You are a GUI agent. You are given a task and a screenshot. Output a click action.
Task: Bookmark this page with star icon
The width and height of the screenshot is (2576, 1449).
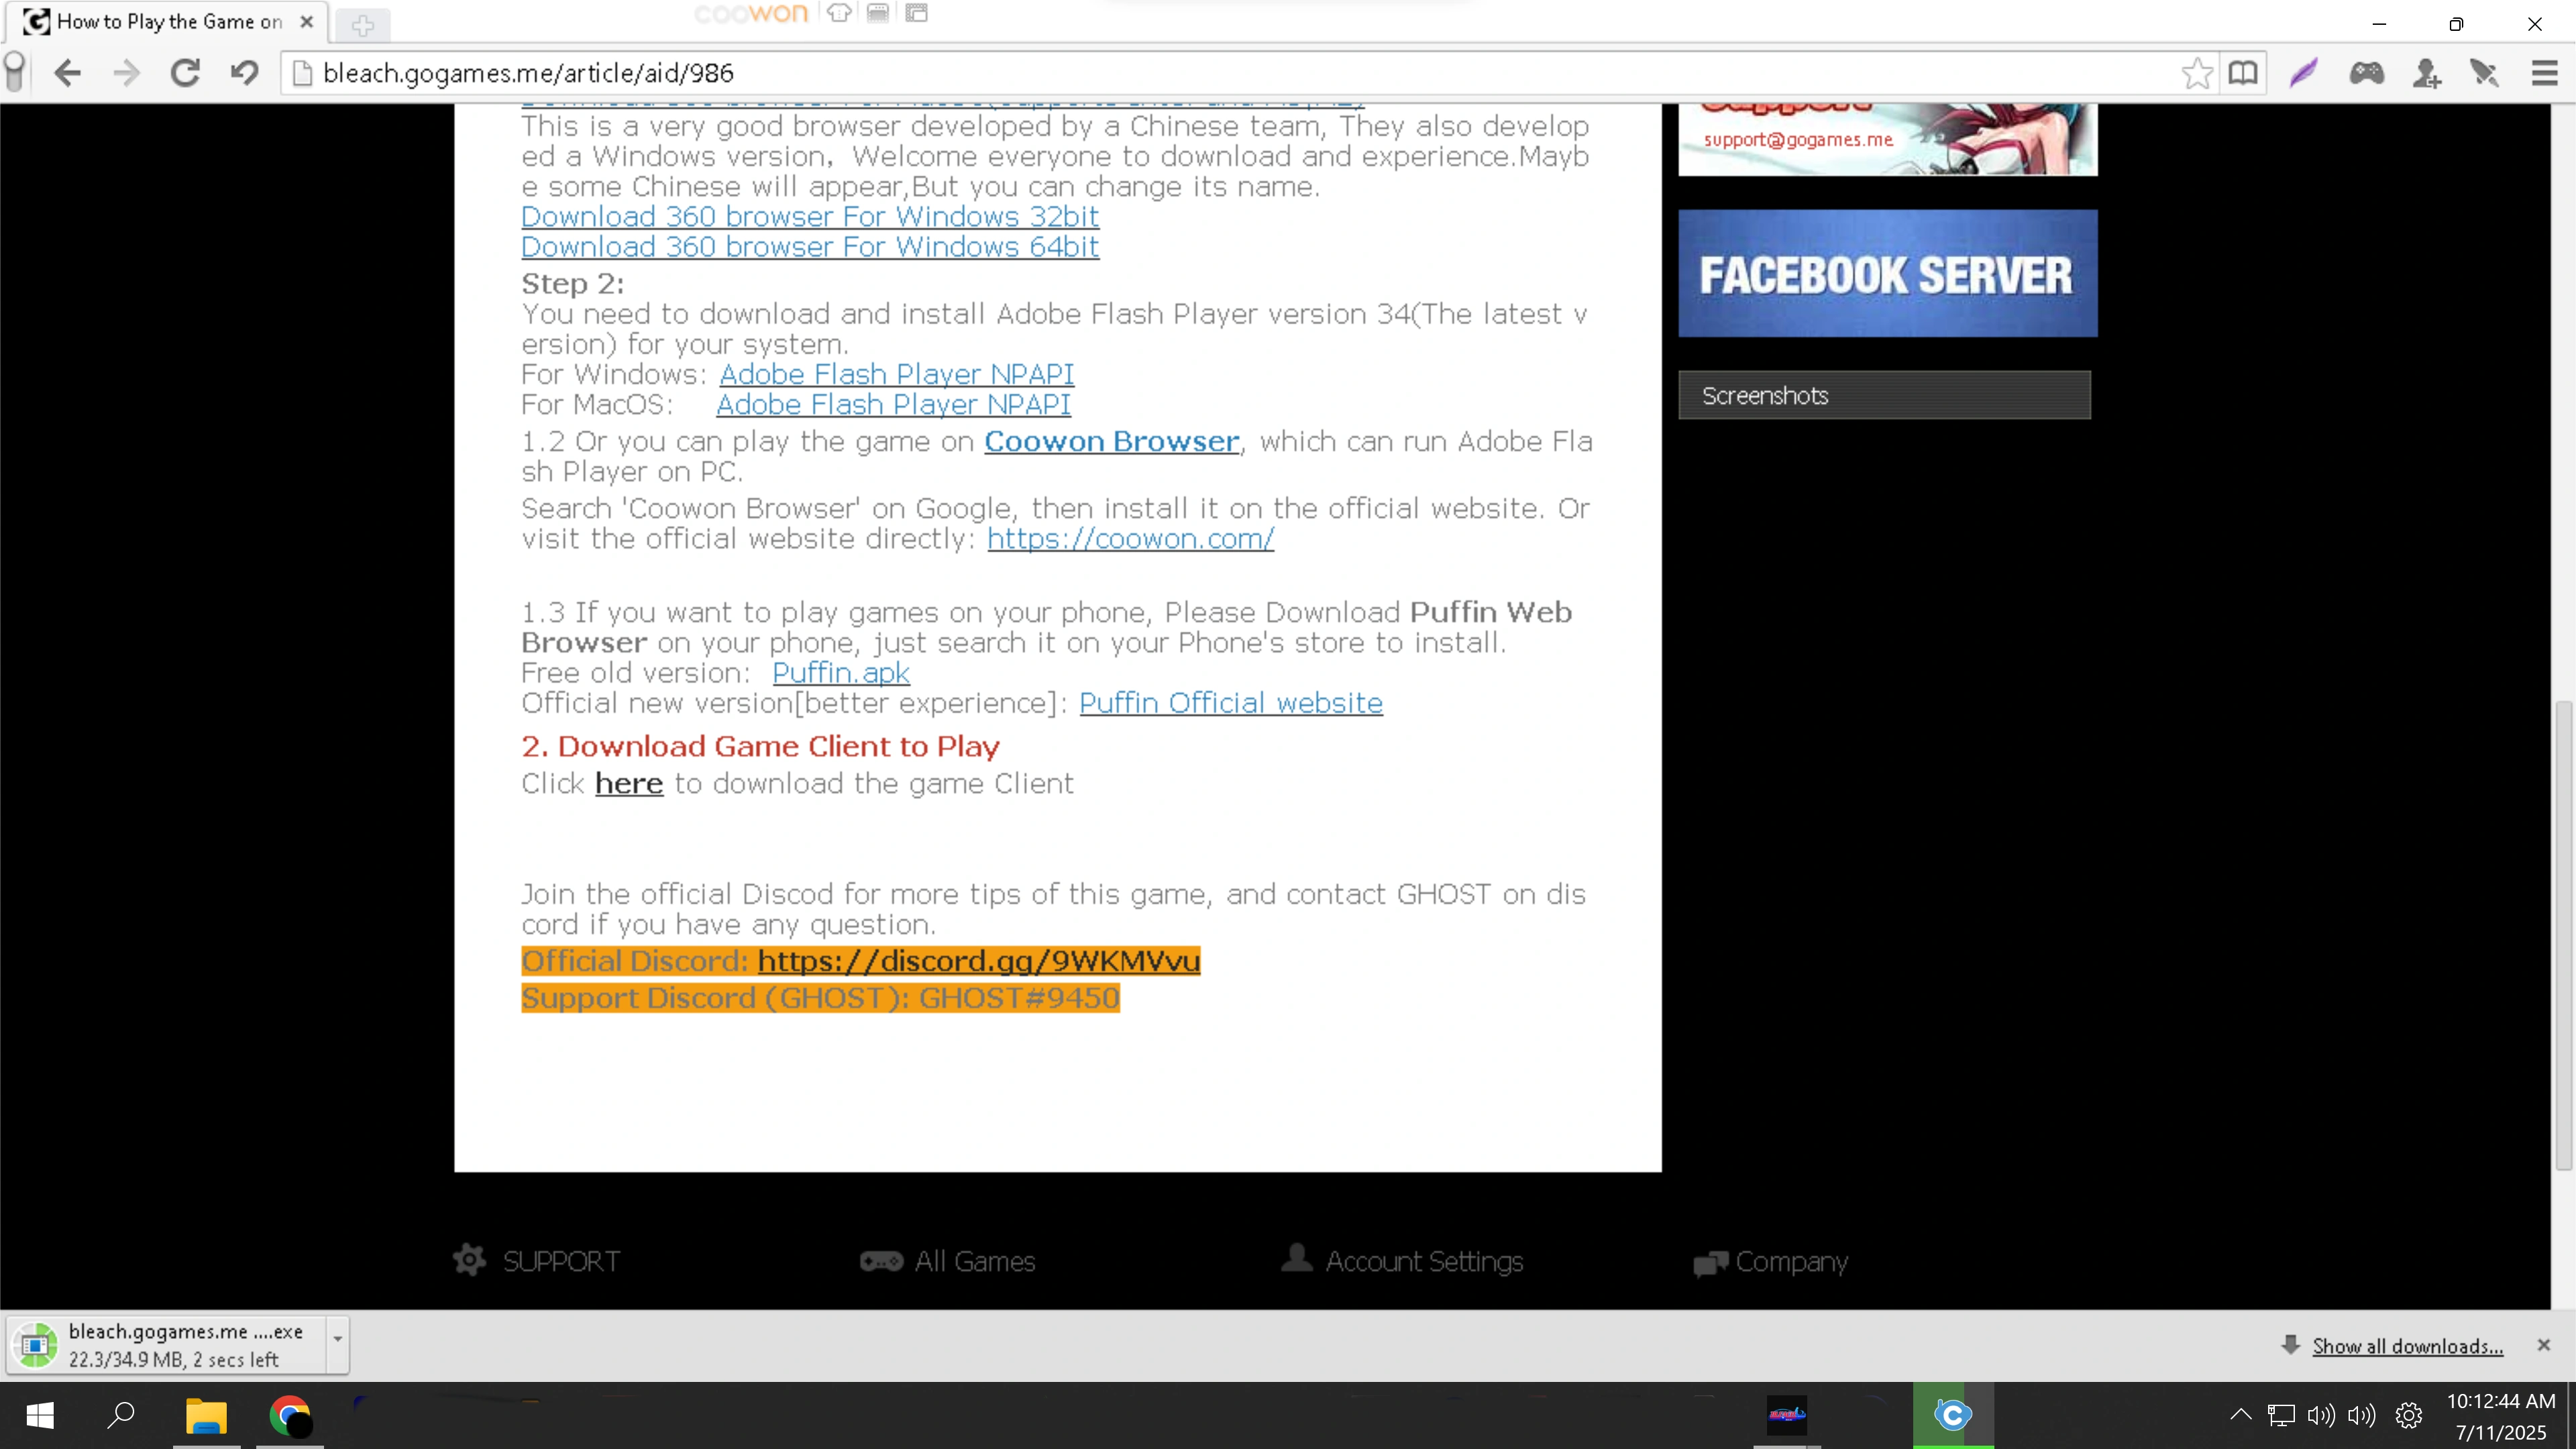(x=2197, y=73)
